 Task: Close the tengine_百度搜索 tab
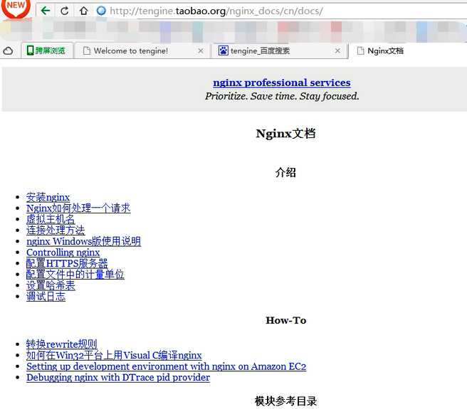(337, 51)
